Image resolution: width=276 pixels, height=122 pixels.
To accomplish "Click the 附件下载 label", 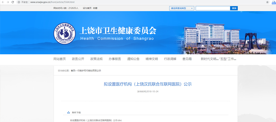I will coord(76,113).
